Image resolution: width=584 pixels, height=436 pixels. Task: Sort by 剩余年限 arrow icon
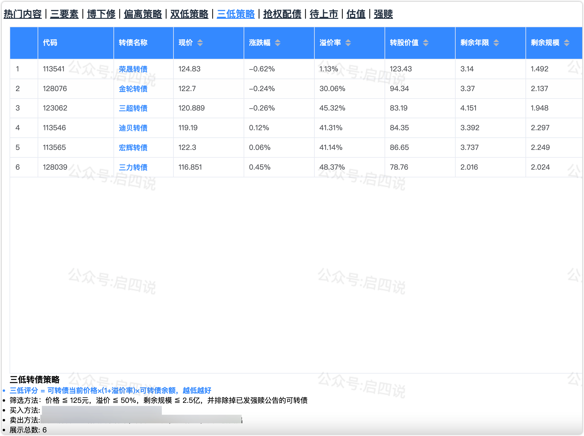[x=496, y=43]
